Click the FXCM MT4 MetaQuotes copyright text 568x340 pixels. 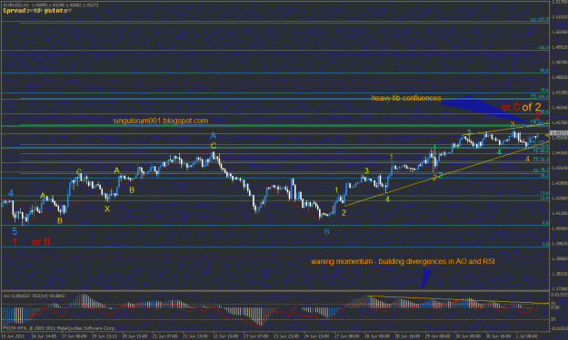click(x=59, y=328)
